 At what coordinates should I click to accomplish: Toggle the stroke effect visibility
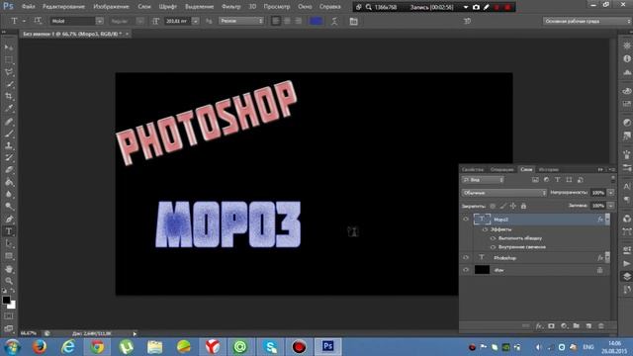coord(493,238)
